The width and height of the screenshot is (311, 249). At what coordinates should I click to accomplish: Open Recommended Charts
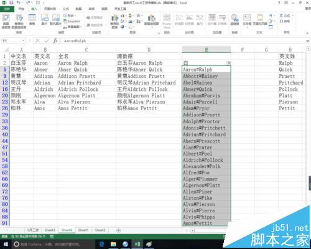click(x=114, y=21)
